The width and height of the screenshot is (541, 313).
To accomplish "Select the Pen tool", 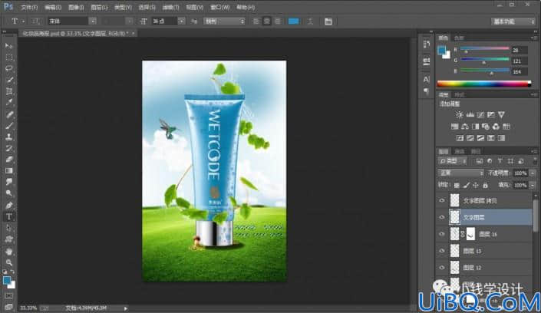I will coord(9,205).
